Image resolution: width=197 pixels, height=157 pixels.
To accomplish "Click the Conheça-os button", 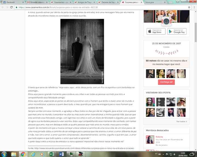I will tap(166, 82).
